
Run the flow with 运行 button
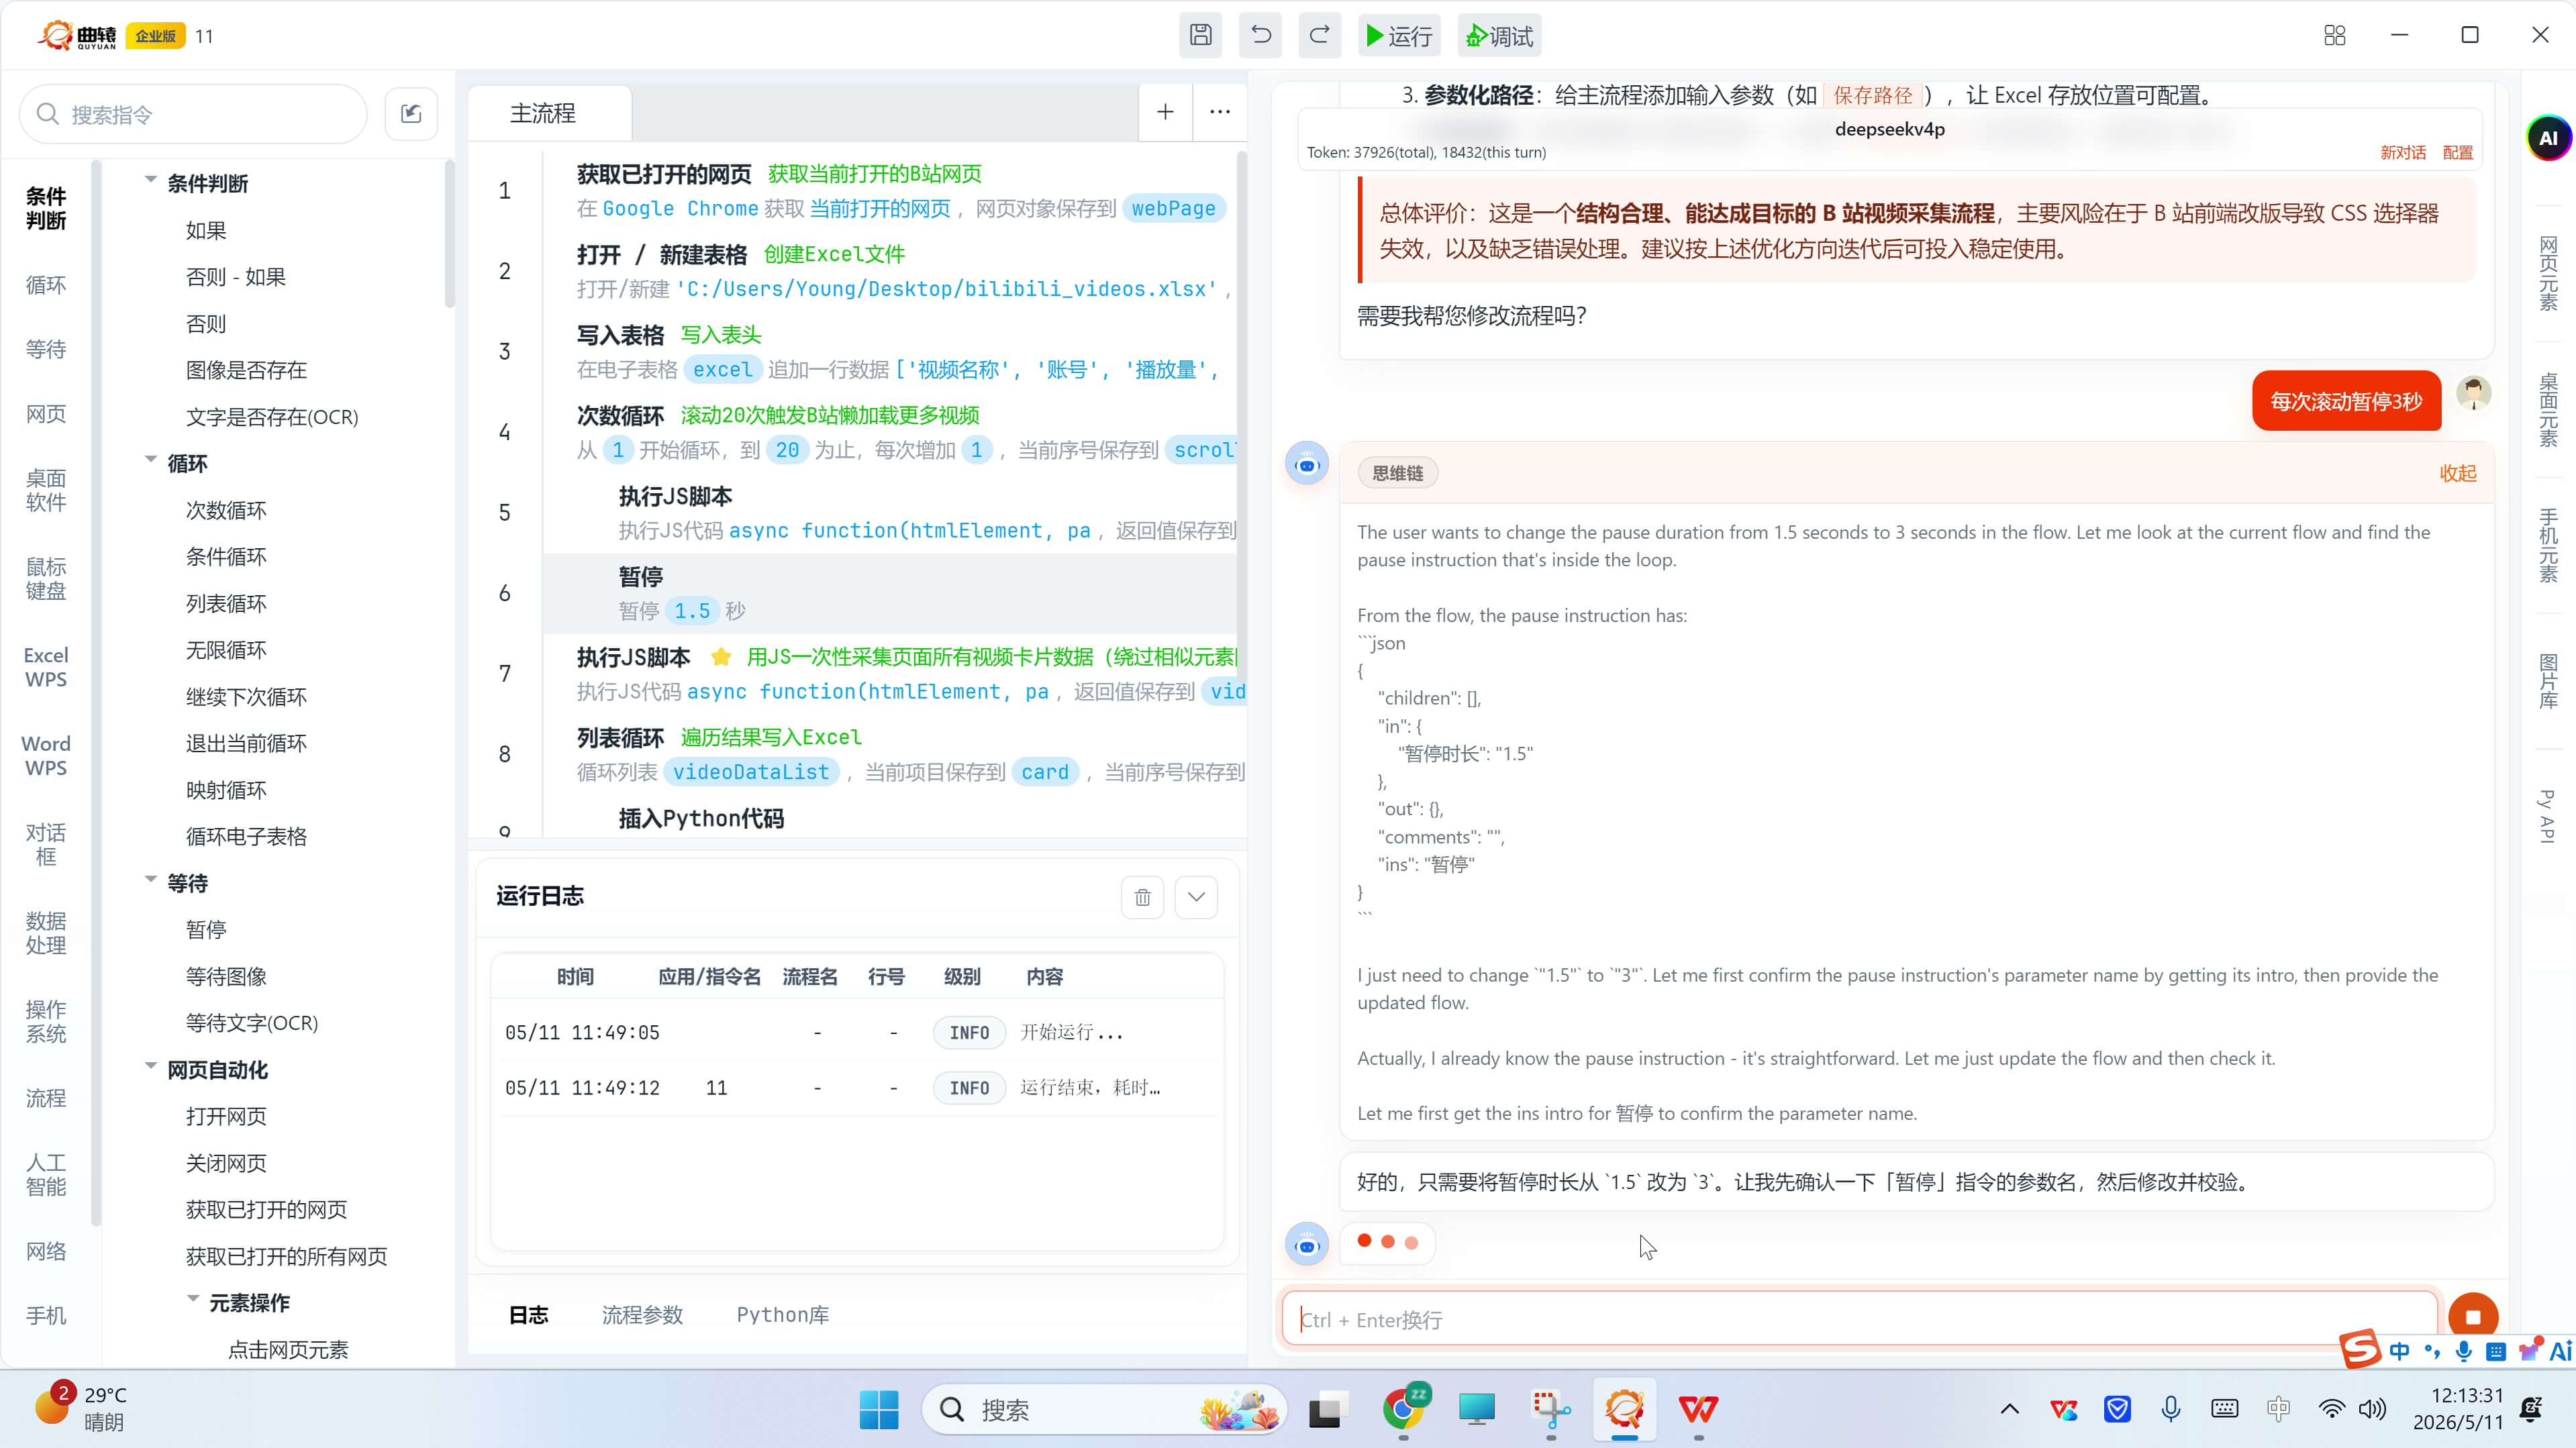1399,36
